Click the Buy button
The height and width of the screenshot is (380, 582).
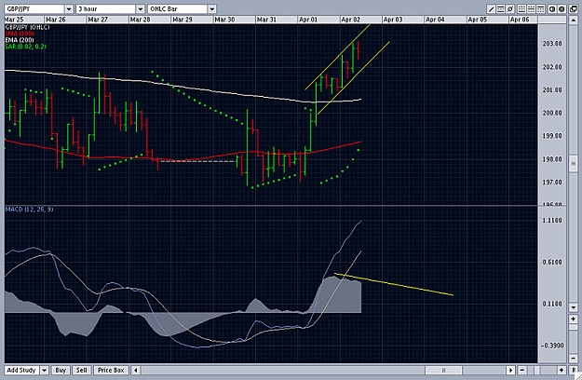[x=61, y=370]
